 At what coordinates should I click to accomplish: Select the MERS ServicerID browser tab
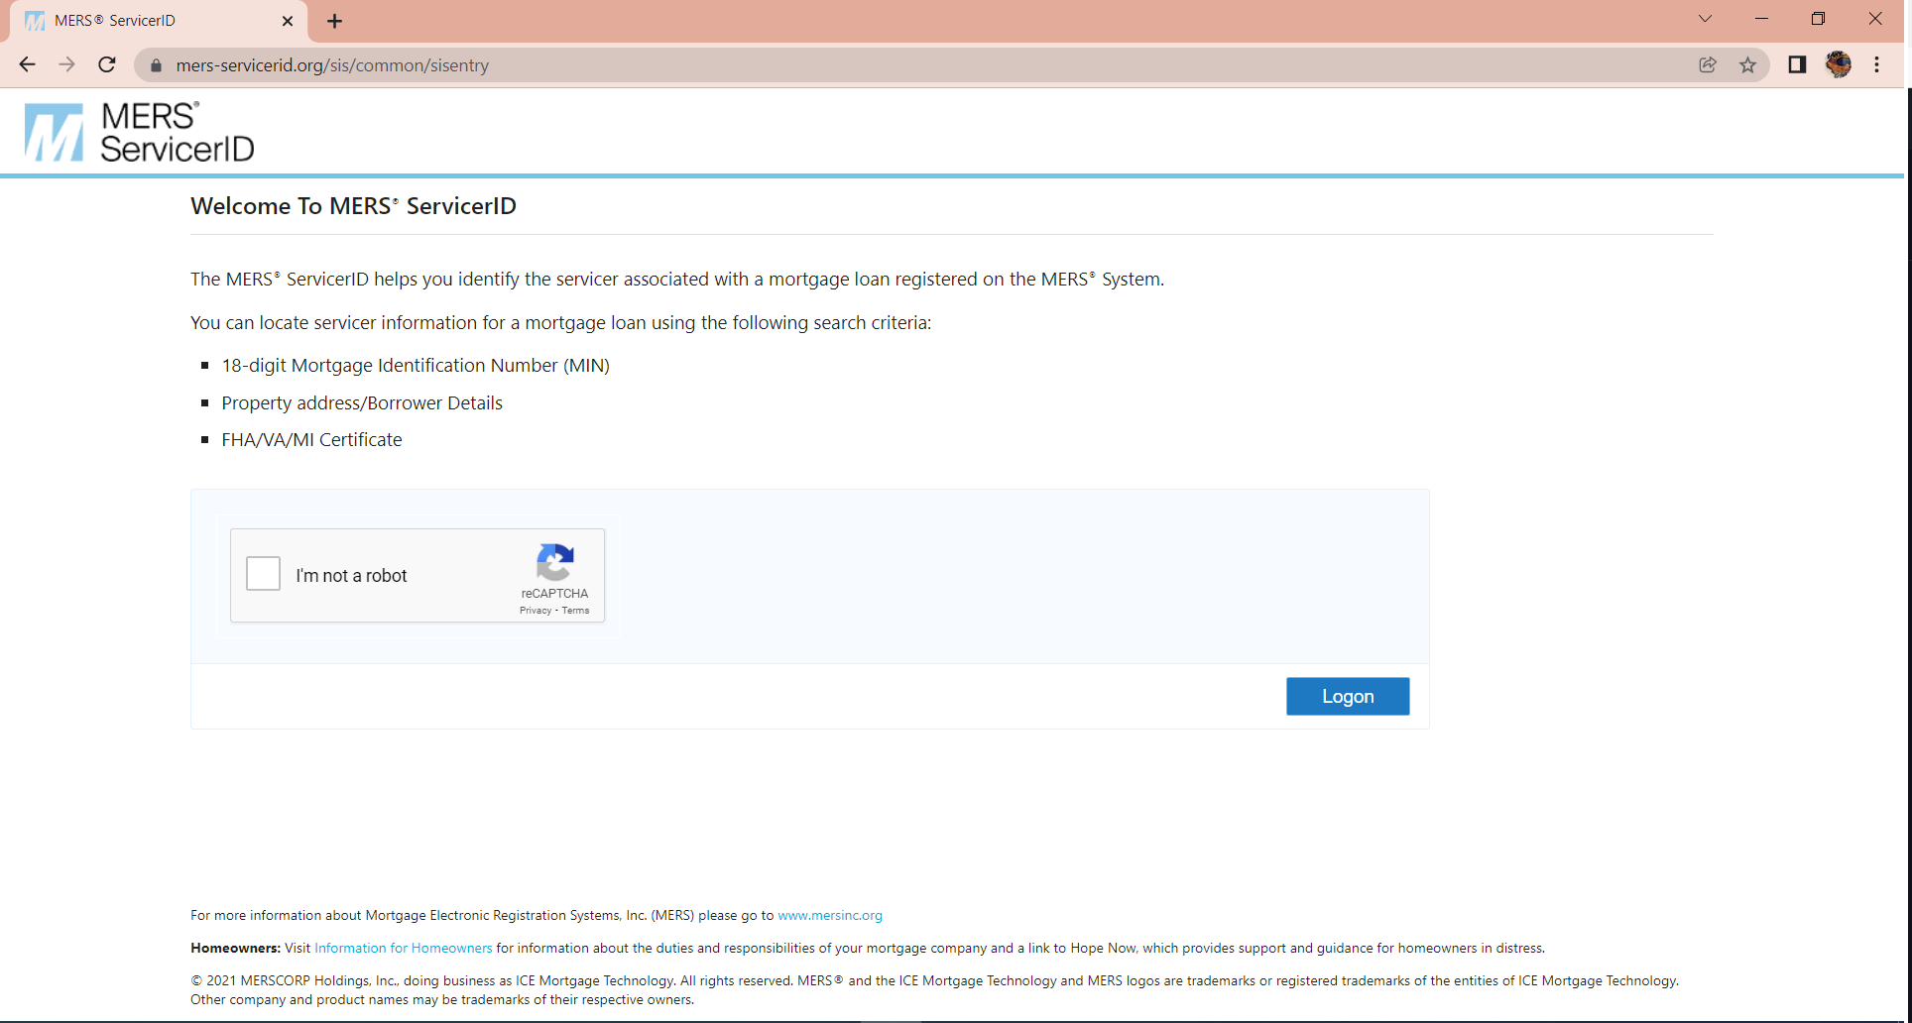click(x=149, y=20)
